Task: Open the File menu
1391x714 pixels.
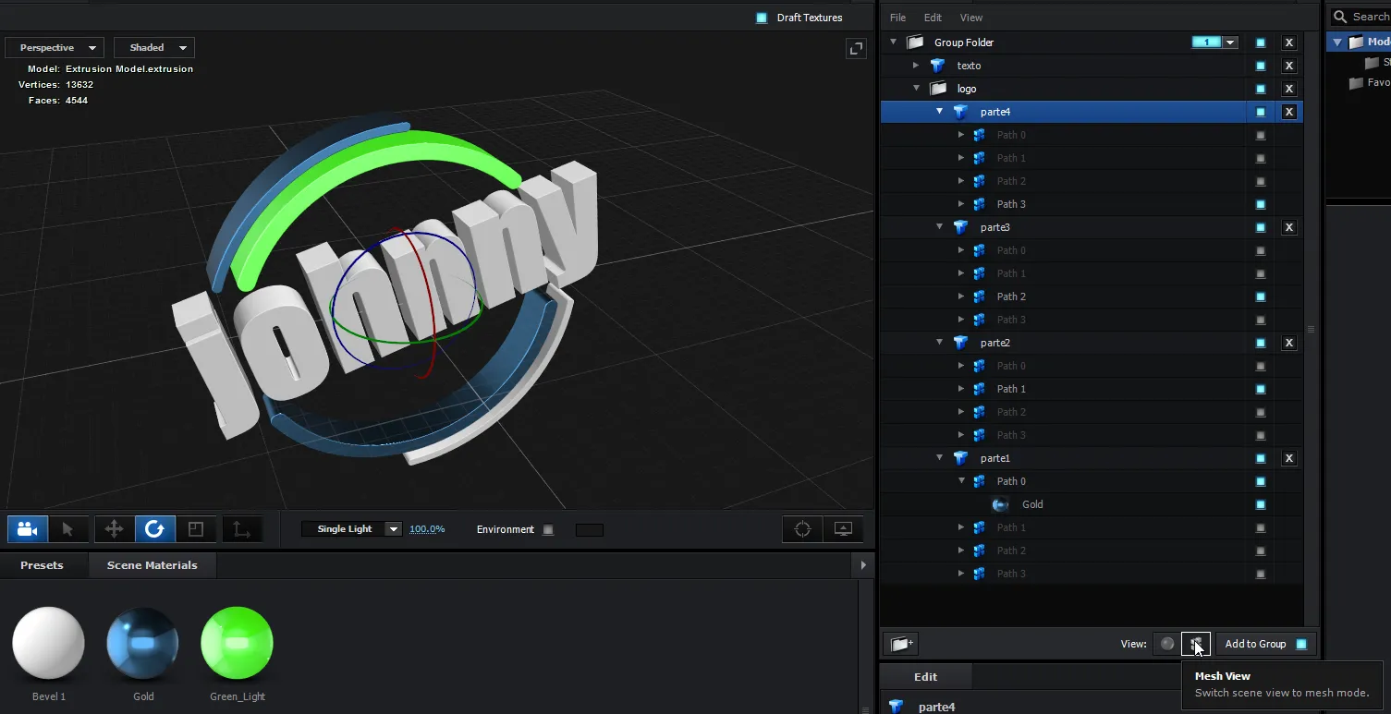Action: tap(897, 18)
